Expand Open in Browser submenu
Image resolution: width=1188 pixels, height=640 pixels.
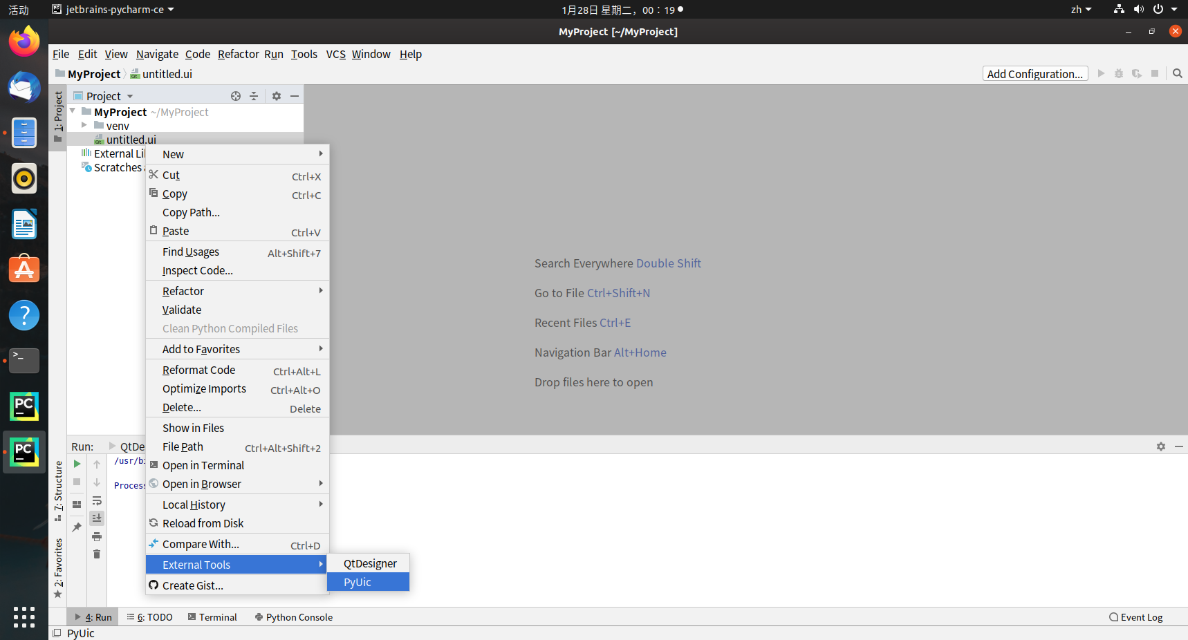pyautogui.click(x=237, y=484)
